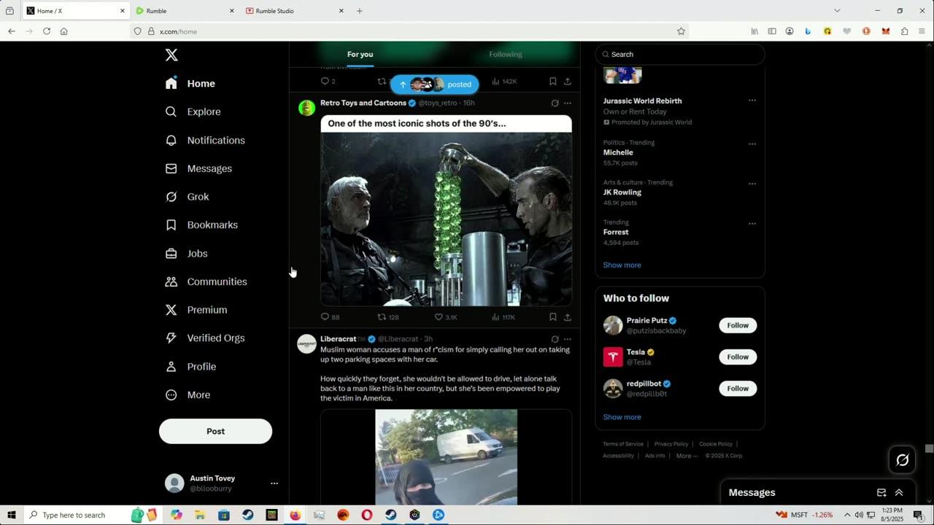Open options for Jurassic World Rebirth trend
This screenshot has height=525, width=934.
752,101
